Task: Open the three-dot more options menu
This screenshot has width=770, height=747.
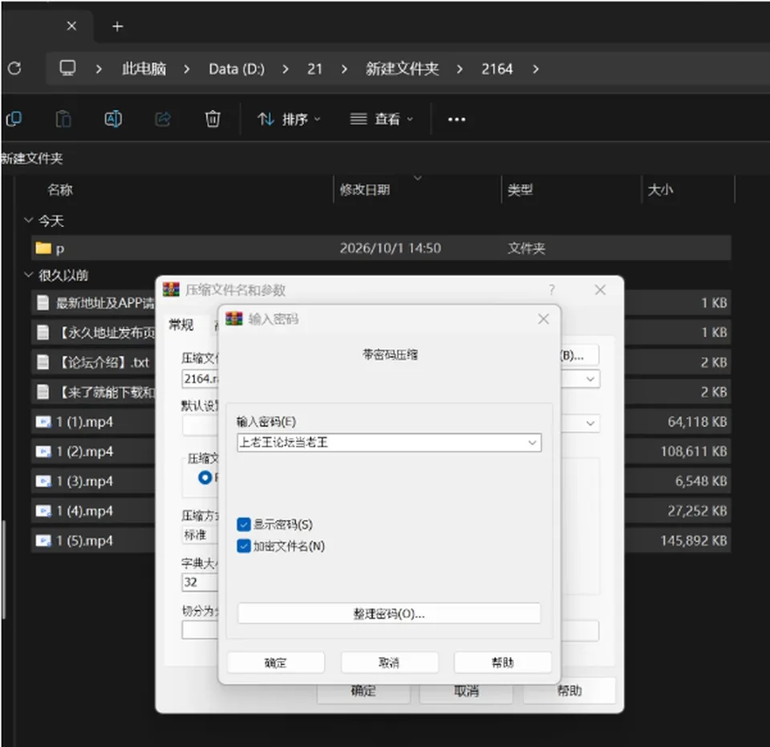Action: tap(456, 120)
